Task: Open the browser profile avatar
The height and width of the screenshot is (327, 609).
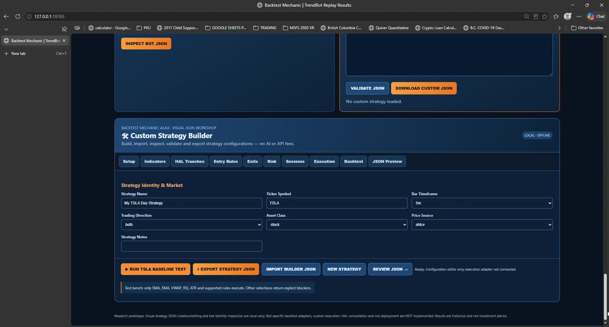Action: 568,16
